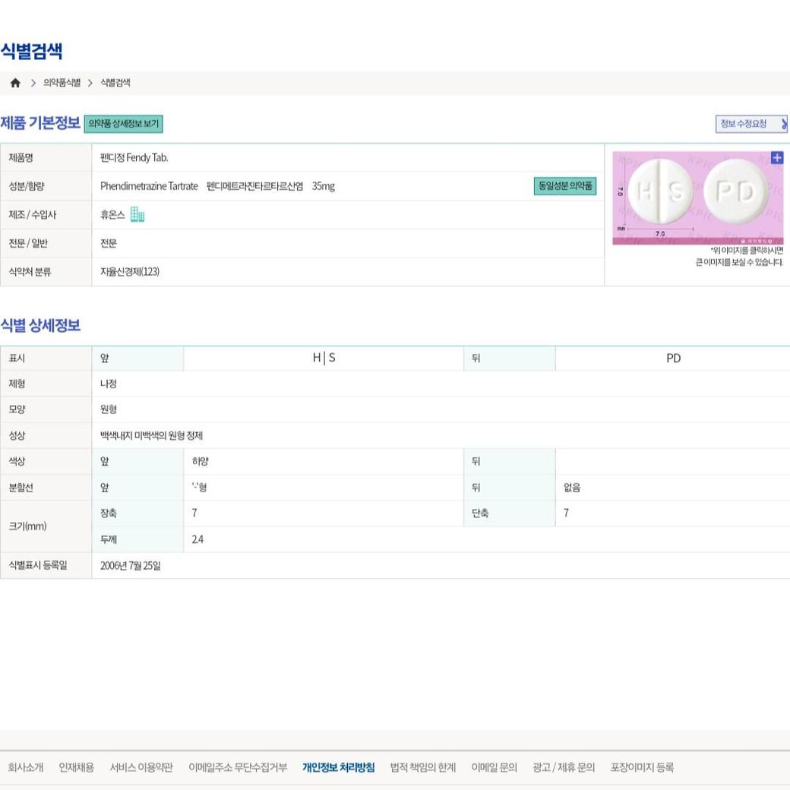The height and width of the screenshot is (790, 790).
Task: Click the arrow icon beside 정보 수정요청
Action: coord(783,124)
